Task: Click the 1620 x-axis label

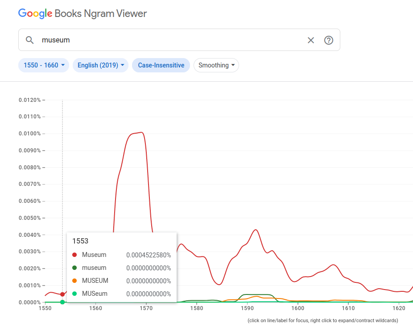Action: 399,308
